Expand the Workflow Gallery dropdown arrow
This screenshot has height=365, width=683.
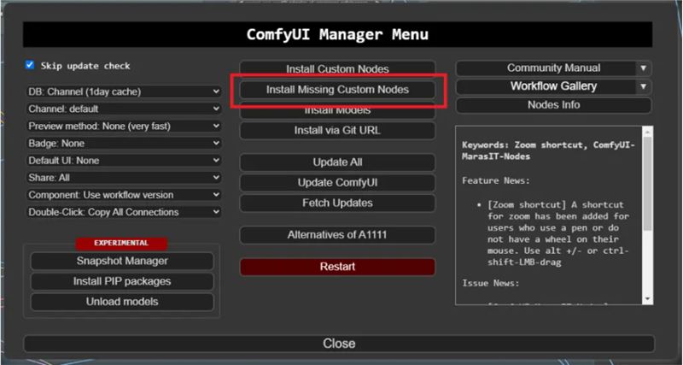(644, 87)
